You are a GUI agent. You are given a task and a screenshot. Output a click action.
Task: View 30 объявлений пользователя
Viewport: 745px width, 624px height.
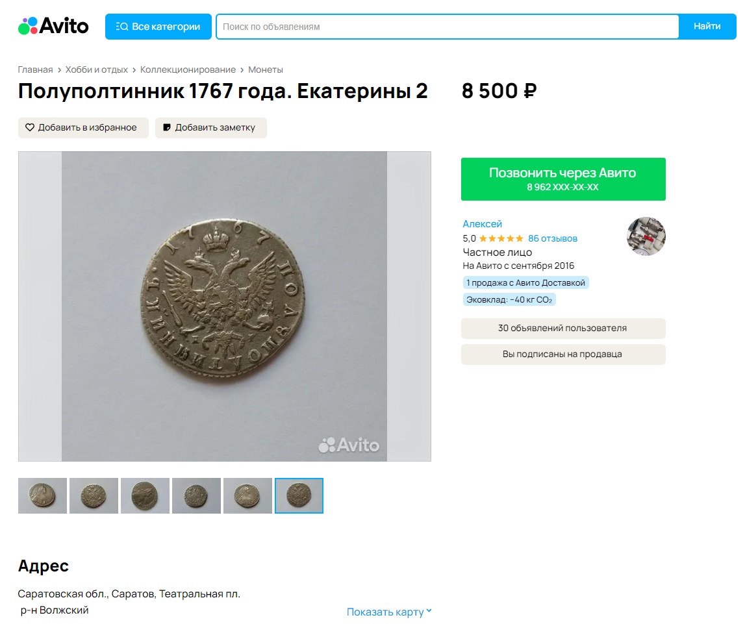pos(563,329)
